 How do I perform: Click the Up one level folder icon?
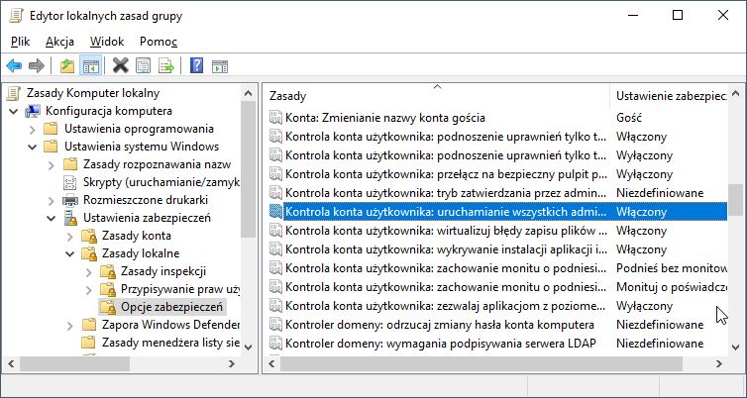coord(67,65)
